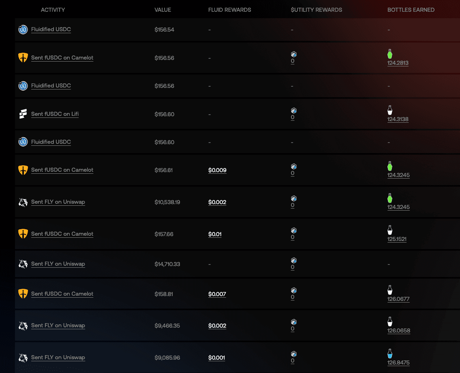Click the Camelot shield icon in the $156.56 row

coord(23,58)
